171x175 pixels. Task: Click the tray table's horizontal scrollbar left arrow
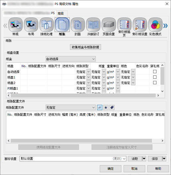9,95
